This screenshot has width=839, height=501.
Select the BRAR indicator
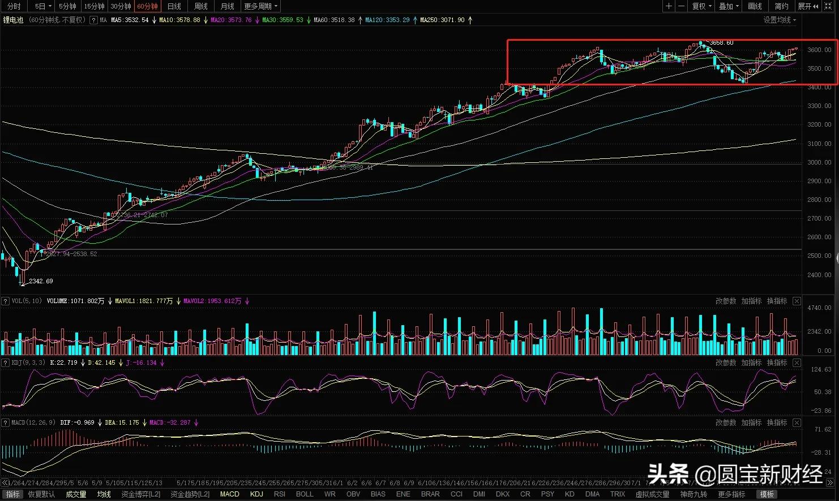430,494
